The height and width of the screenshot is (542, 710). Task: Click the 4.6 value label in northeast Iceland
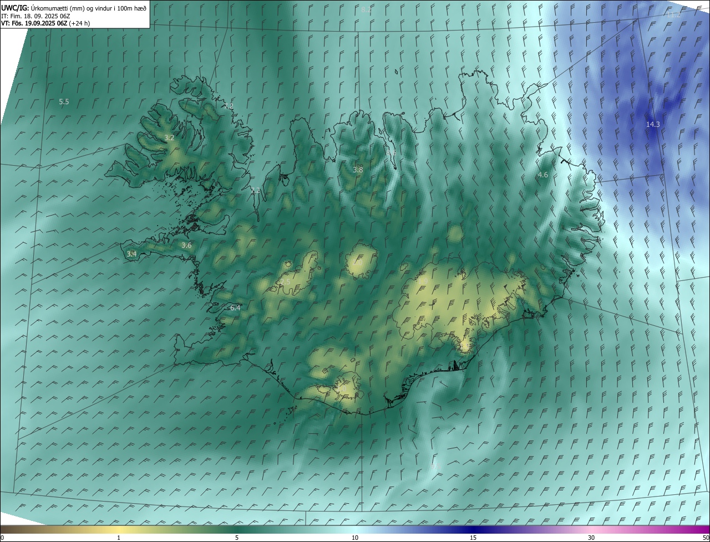click(543, 175)
